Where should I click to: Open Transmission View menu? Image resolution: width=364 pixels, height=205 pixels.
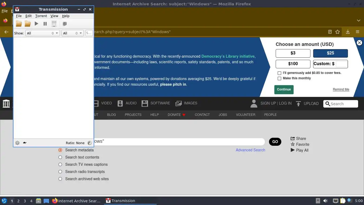click(x=54, y=16)
